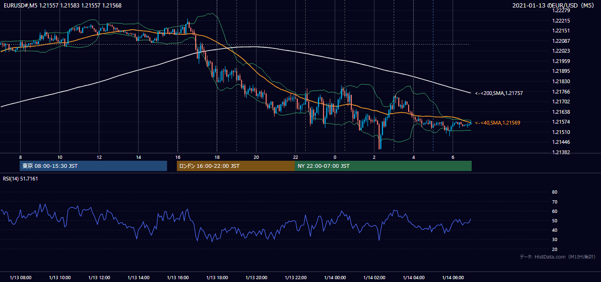Screen dimensions: 601x282
Task: Click the 1/14 06:00 time axis label
Action: [453, 277]
